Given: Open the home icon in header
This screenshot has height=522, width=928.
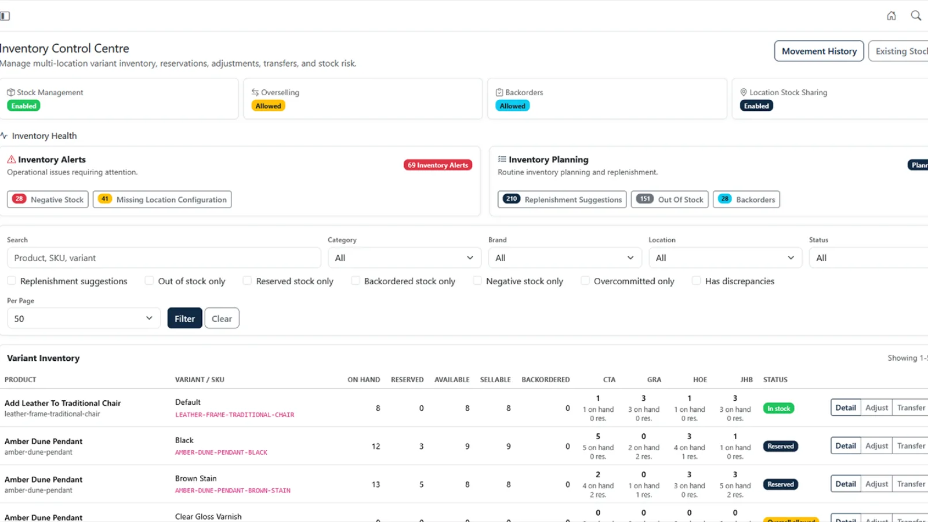Looking at the screenshot, I should [891, 16].
